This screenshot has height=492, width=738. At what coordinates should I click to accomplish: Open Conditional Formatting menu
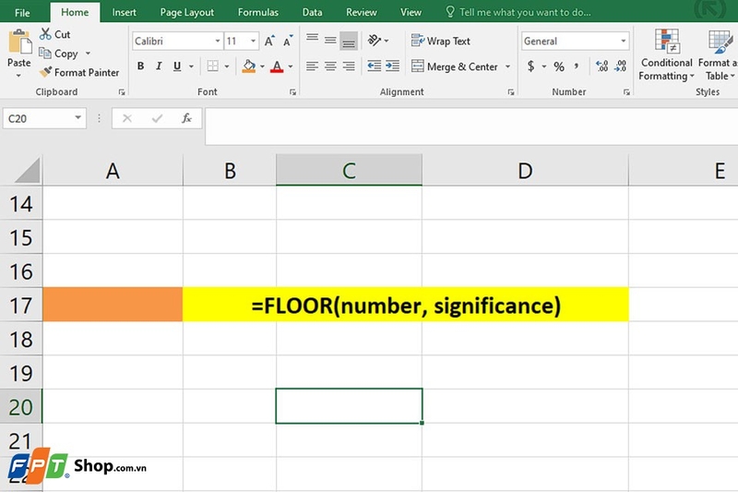(666, 54)
